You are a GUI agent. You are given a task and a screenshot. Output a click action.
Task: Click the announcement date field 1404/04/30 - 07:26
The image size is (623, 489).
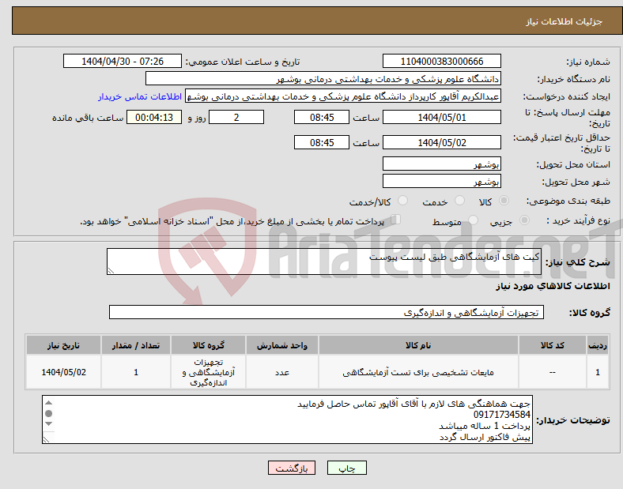[123, 61]
